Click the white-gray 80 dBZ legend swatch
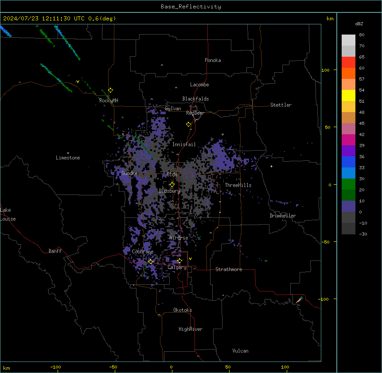This screenshot has width=382, height=373. [x=348, y=40]
